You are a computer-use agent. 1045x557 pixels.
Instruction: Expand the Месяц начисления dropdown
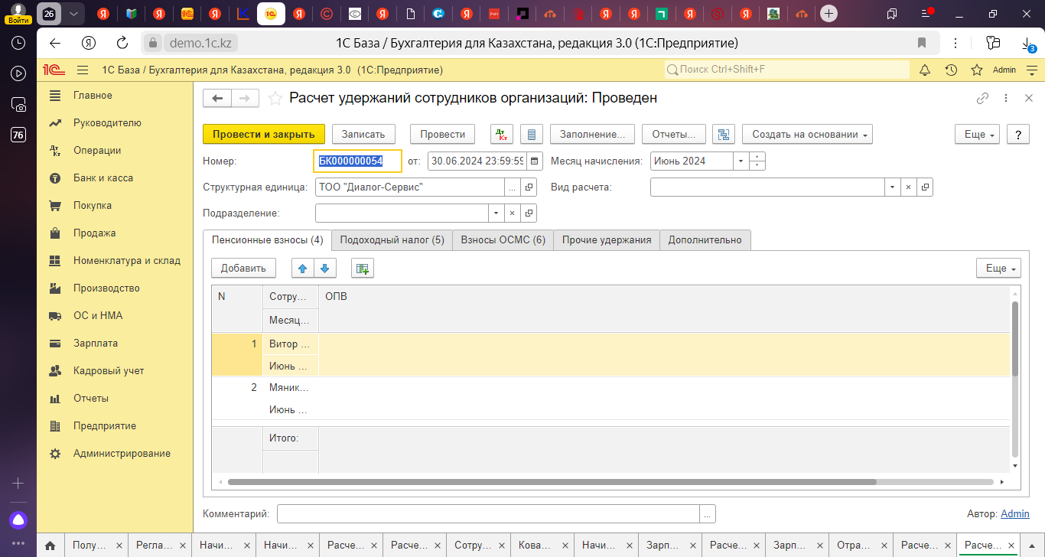tap(740, 161)
